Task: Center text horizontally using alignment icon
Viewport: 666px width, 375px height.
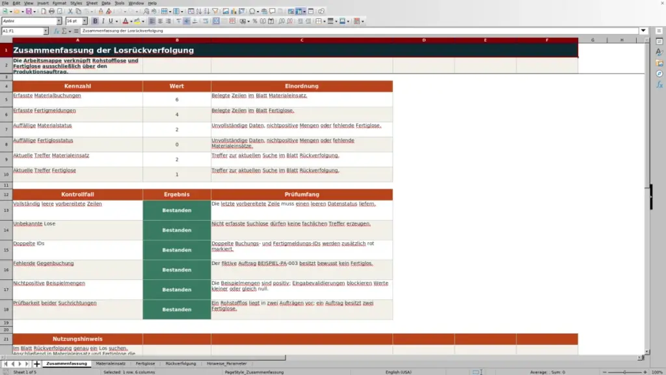Action: pyautogui.click(x=160, y=21)
